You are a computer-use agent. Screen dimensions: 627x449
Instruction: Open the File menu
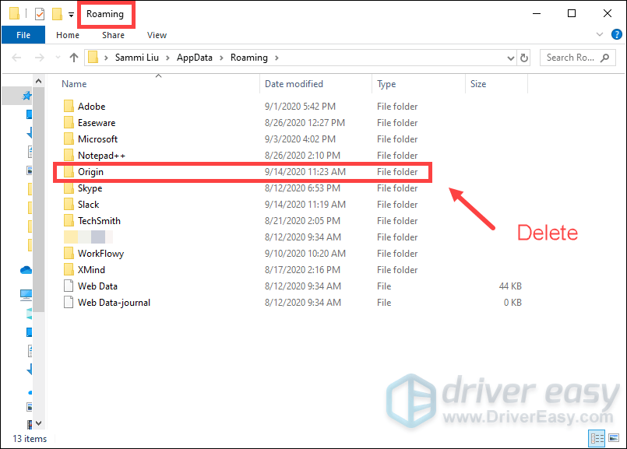click(x=23, y=35)
